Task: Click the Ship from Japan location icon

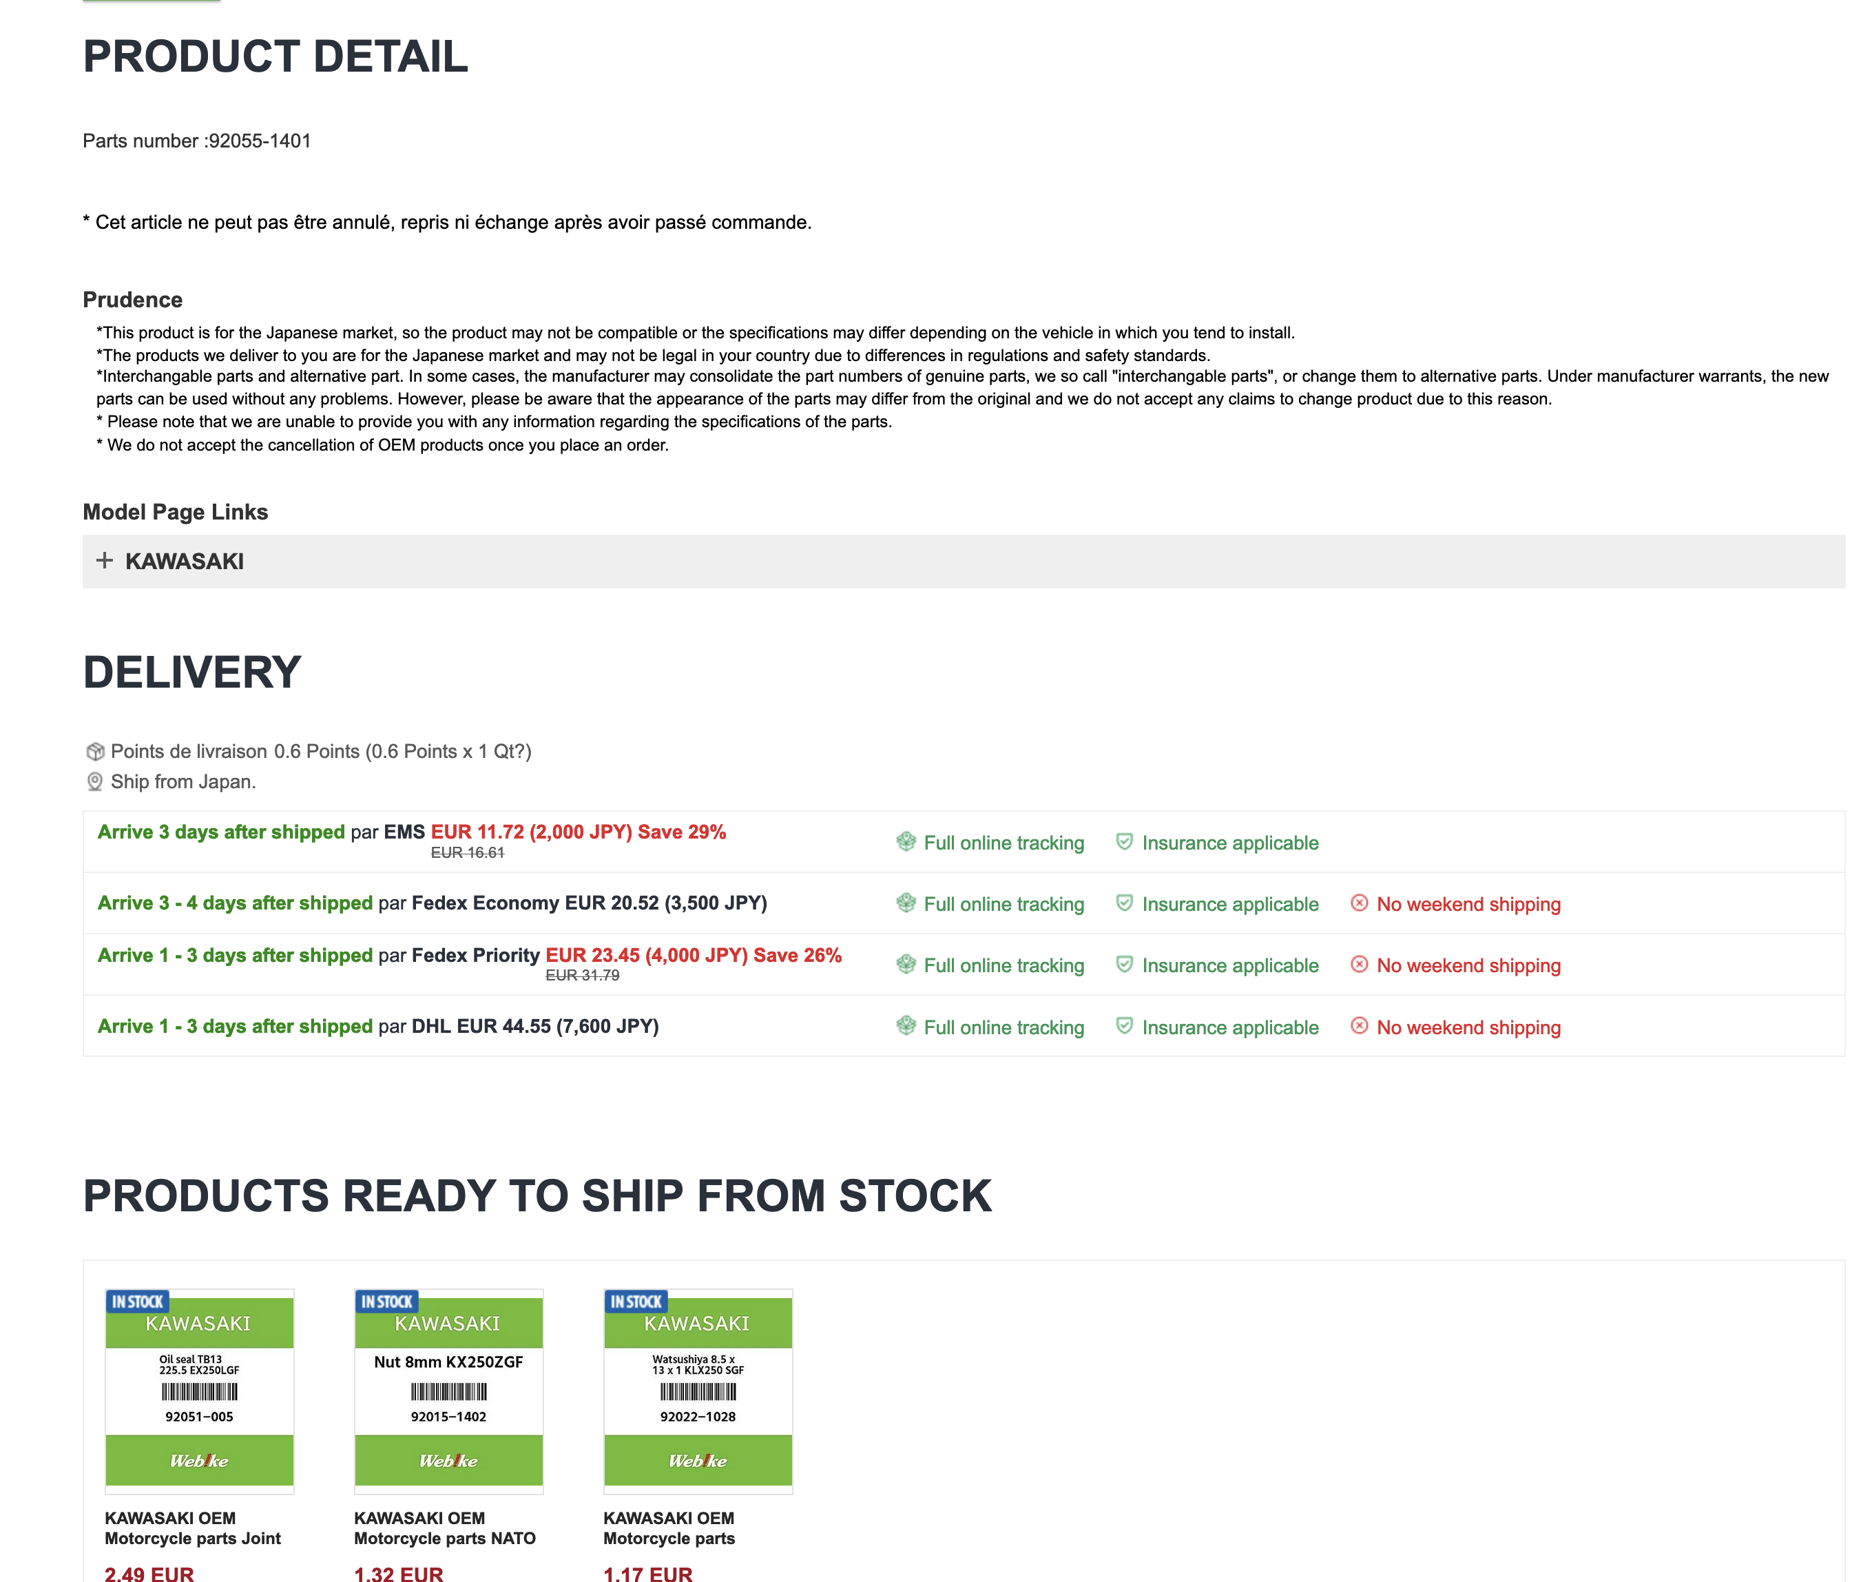Action: coord(95,782)
